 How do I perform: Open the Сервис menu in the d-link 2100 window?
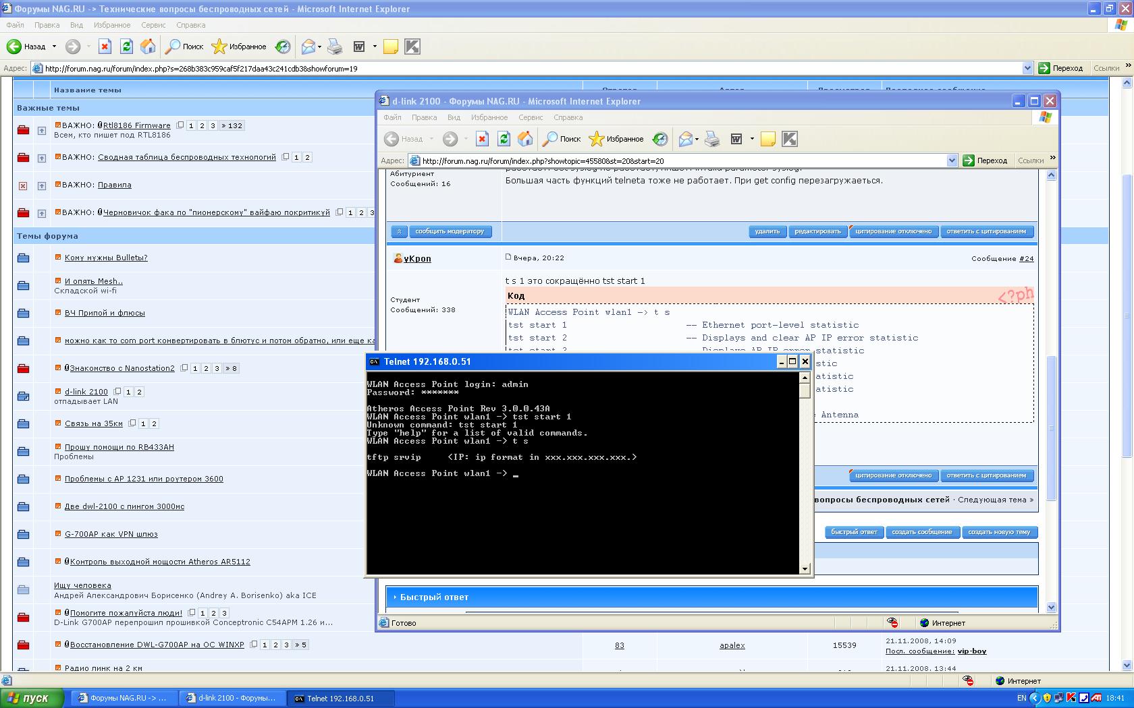pos(531,117)
